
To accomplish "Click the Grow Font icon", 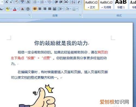I will click(x=7, y=2).
